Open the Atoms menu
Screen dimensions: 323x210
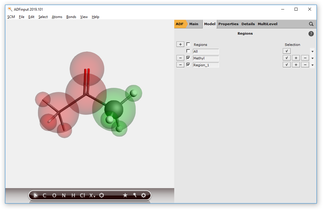click(x=57, y=17)
